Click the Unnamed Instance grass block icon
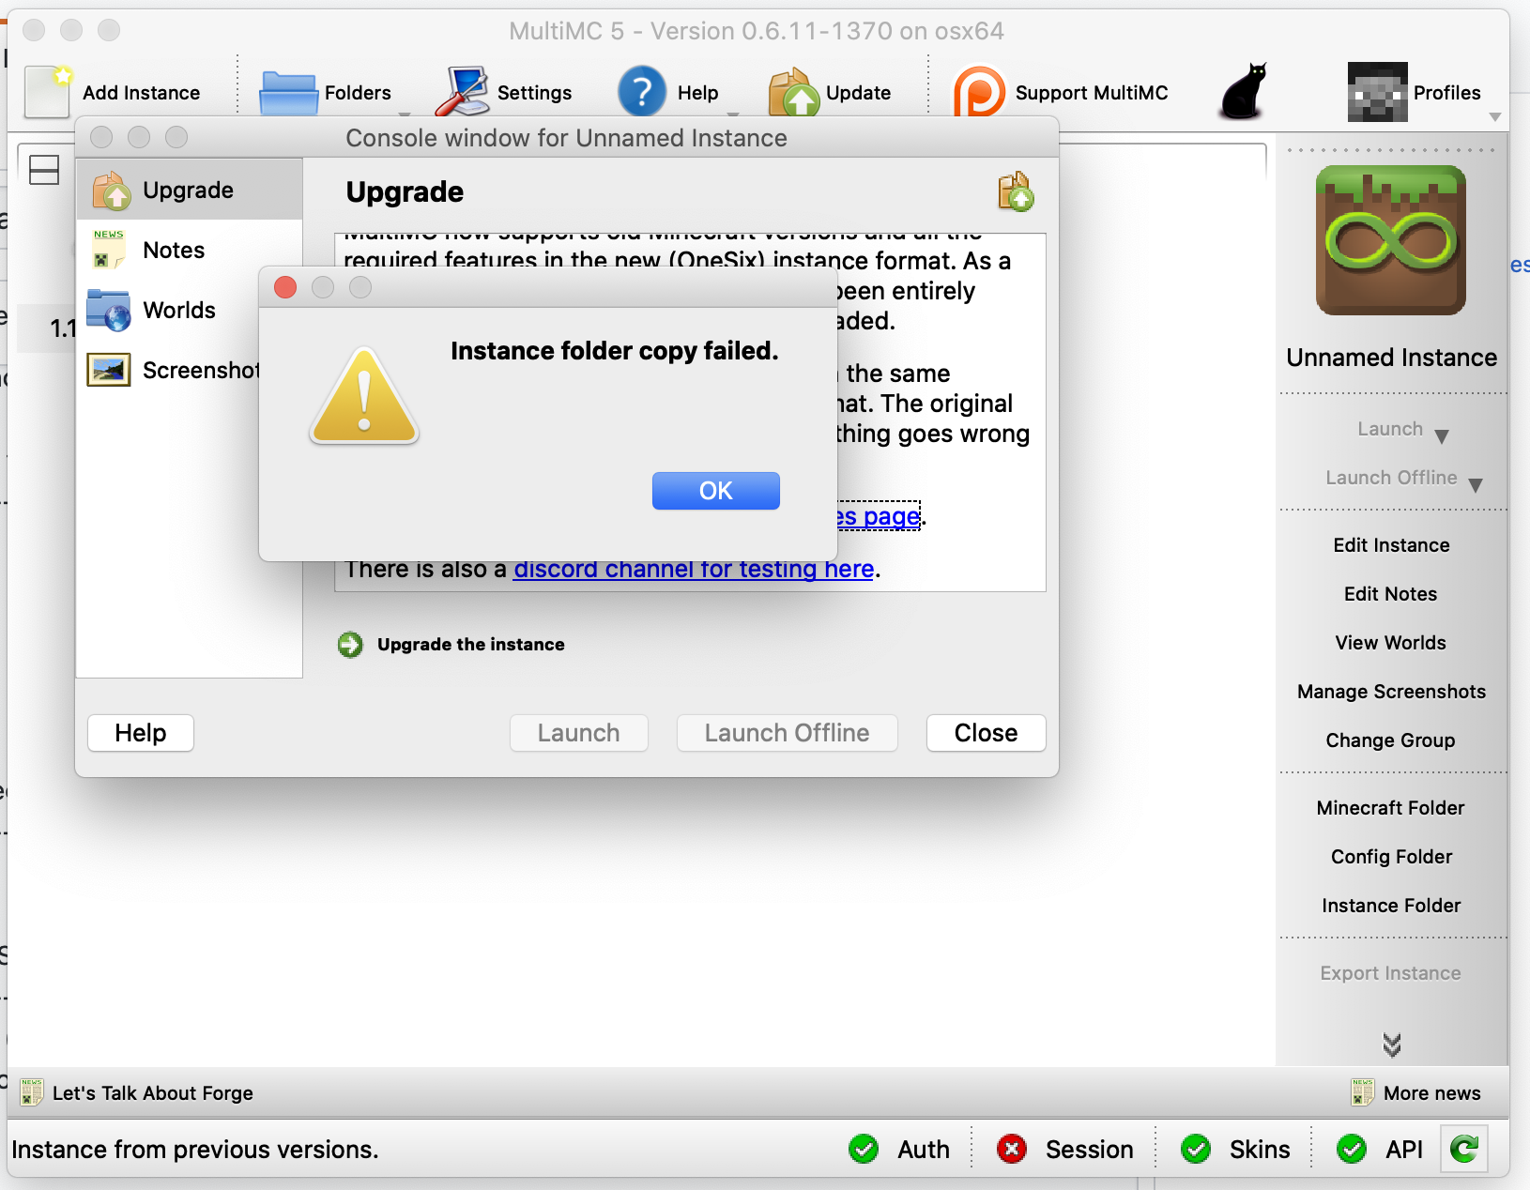Screen dimensions: 1530x1190 tap(1391, 240)
